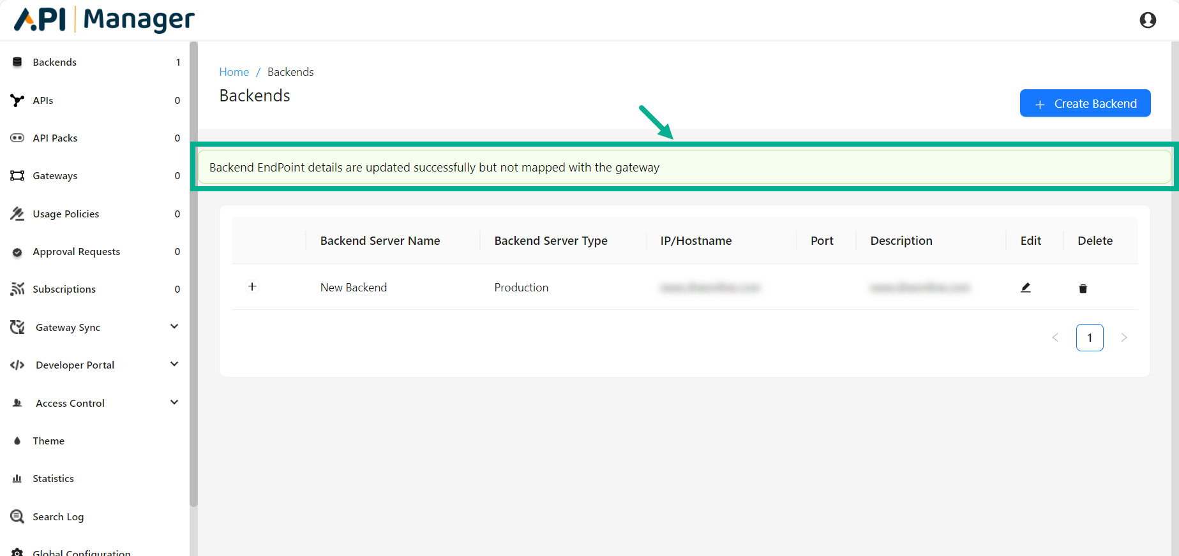Click the Gateway Sync icon
This screenshot has height=556, width=1179.
tap(17, 327)
